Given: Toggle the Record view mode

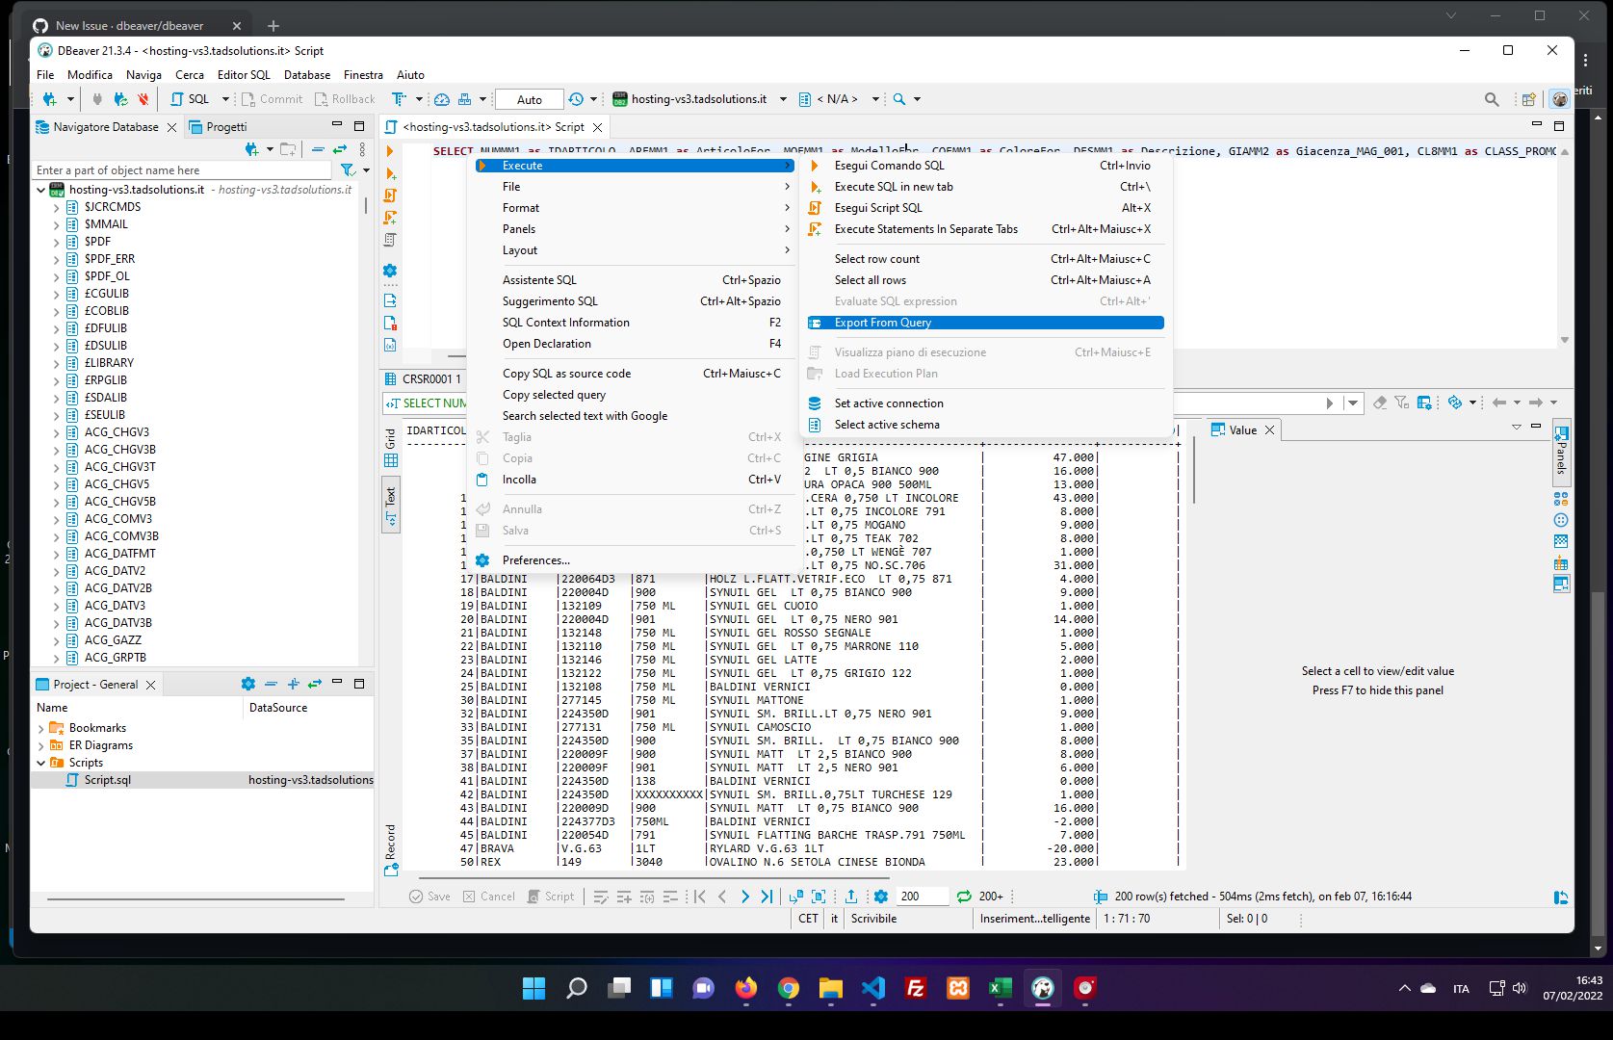Looking at the screenshot, I should pos(391,849).
